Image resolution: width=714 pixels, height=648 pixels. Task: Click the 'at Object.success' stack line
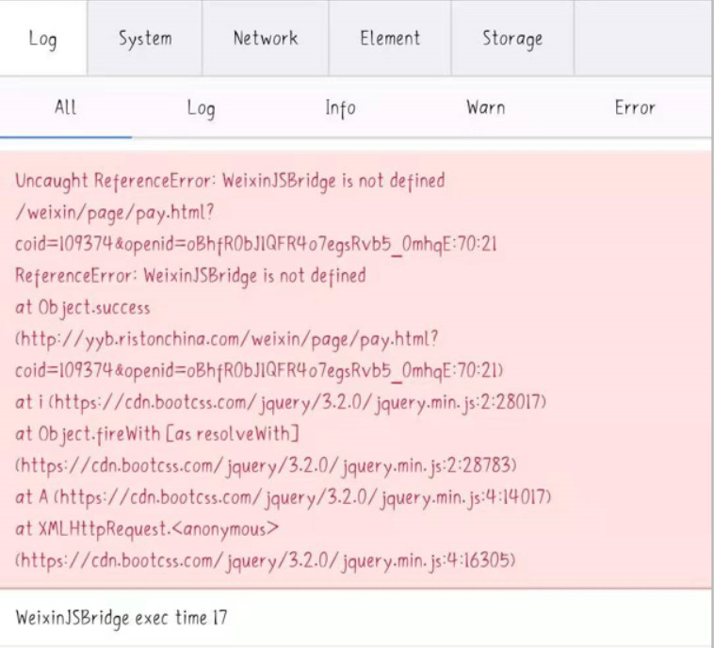click(x=83, y=308)
